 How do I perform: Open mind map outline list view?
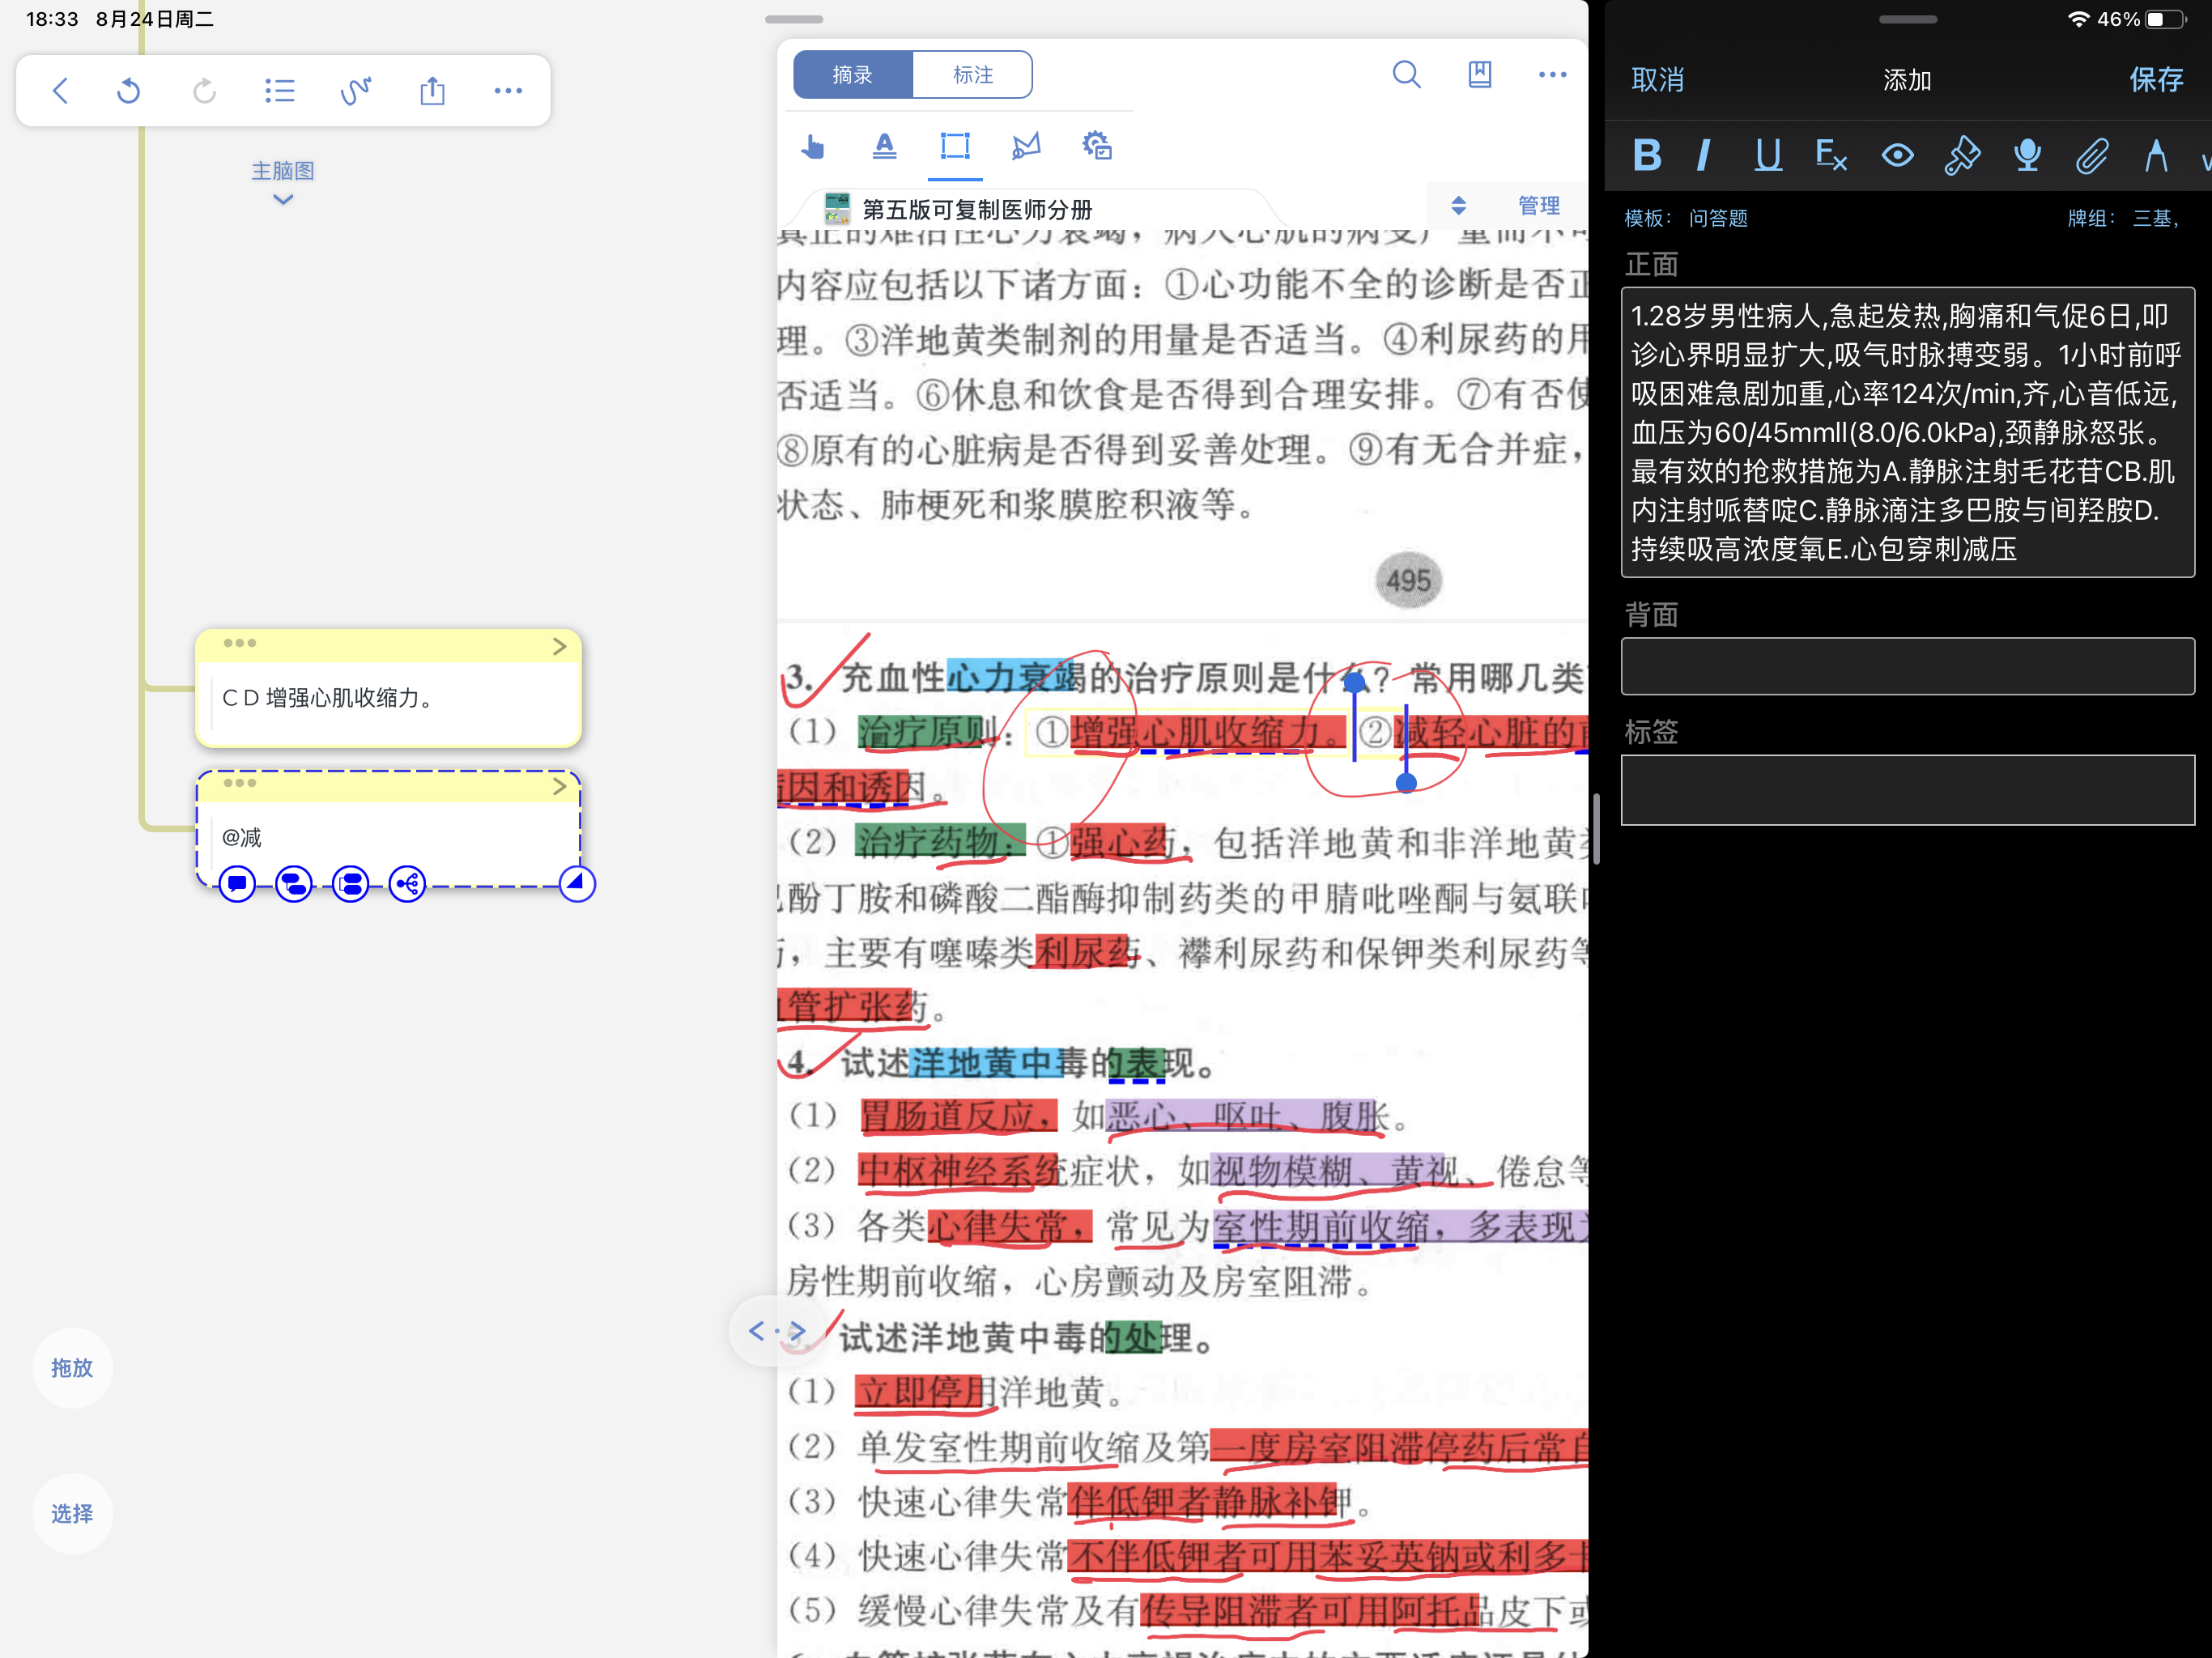280,91
